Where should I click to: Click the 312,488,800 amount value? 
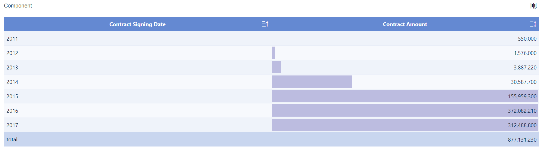522,125
